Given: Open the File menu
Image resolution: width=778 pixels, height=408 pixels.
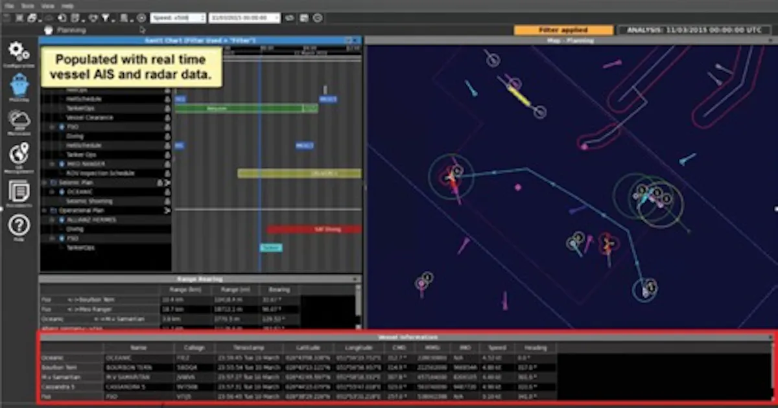Looking at the screenshot, I should pyautogui.click(x=9, y=5).
